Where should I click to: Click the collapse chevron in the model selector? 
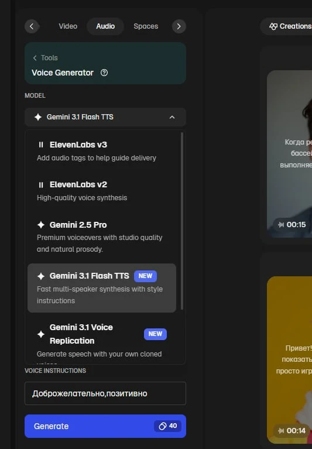click(172, 117)
